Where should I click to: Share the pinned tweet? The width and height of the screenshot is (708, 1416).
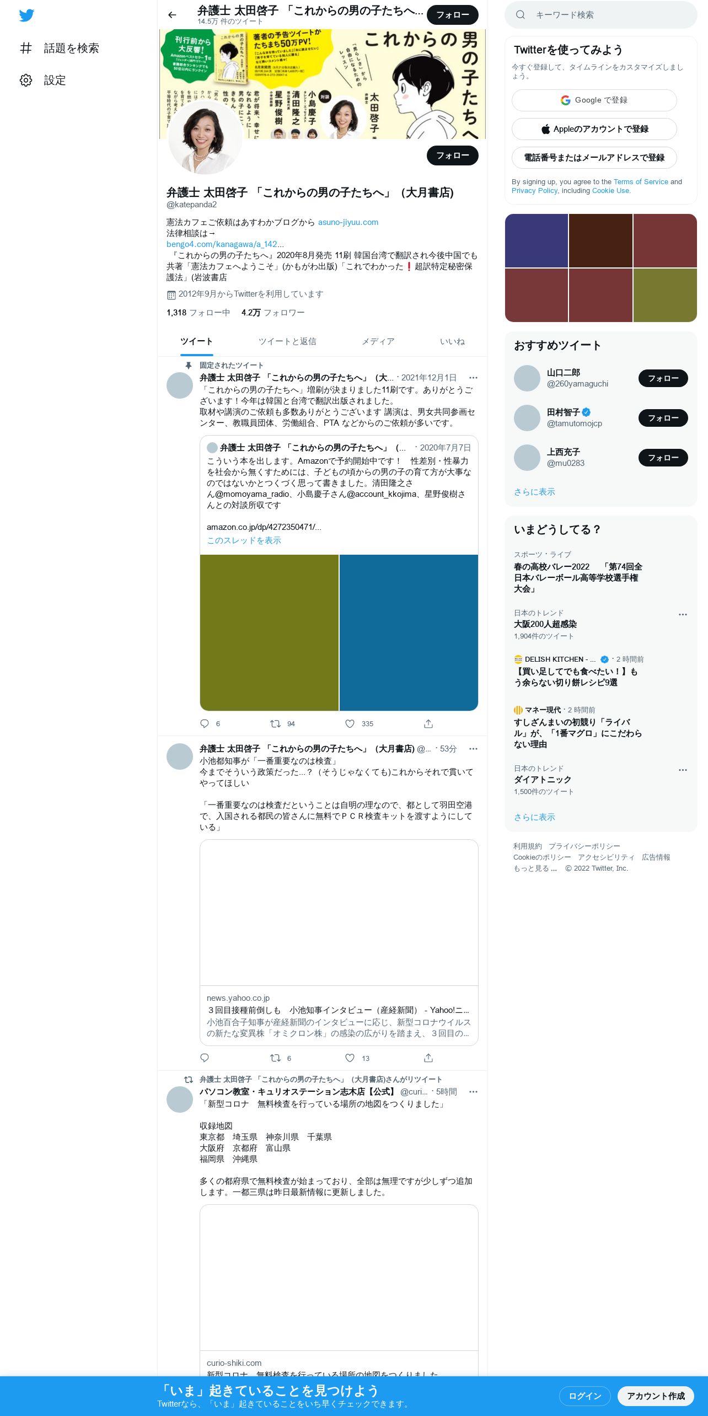point(428,723)
